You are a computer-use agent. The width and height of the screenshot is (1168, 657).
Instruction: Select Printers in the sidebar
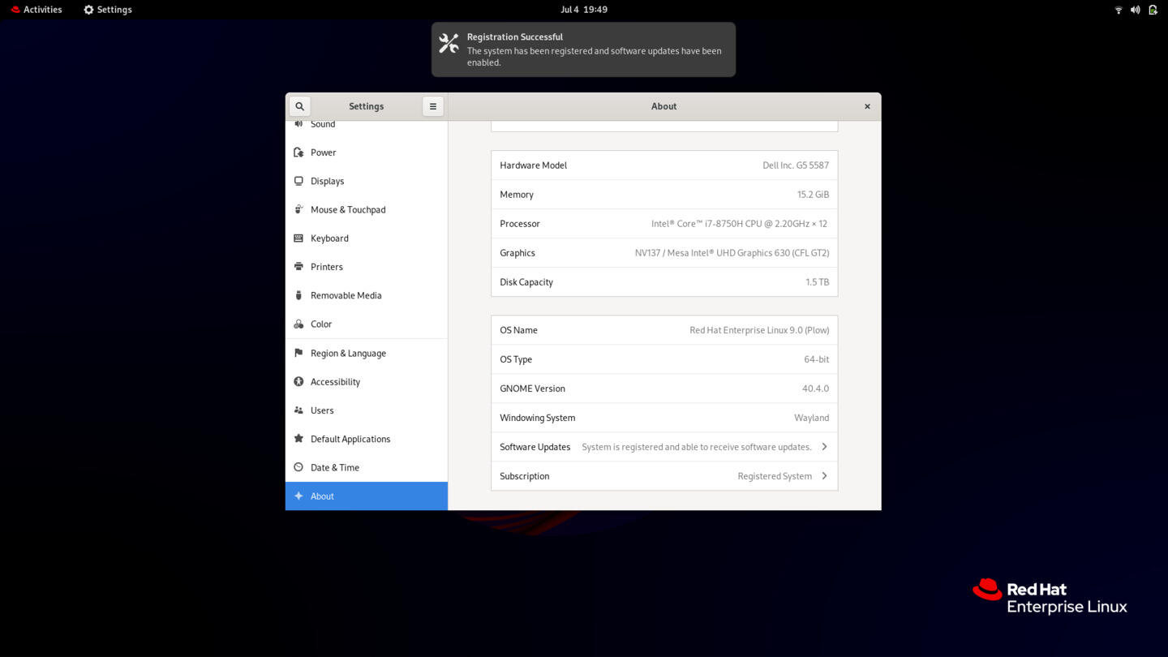(367, 267)
